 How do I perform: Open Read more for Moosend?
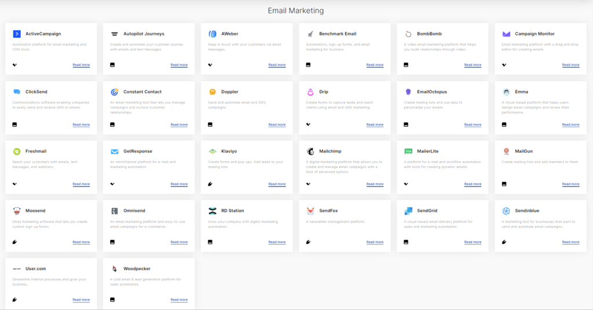[81, 242]
